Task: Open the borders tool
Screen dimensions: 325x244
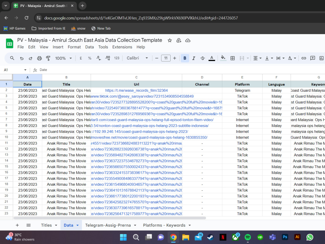Action: click(233, 58)
